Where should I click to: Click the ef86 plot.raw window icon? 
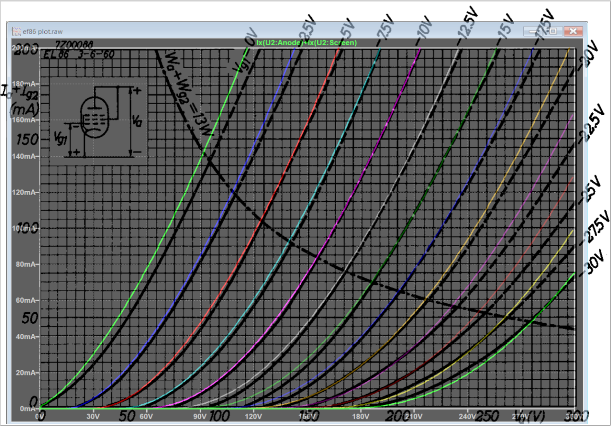coord(16,31)
